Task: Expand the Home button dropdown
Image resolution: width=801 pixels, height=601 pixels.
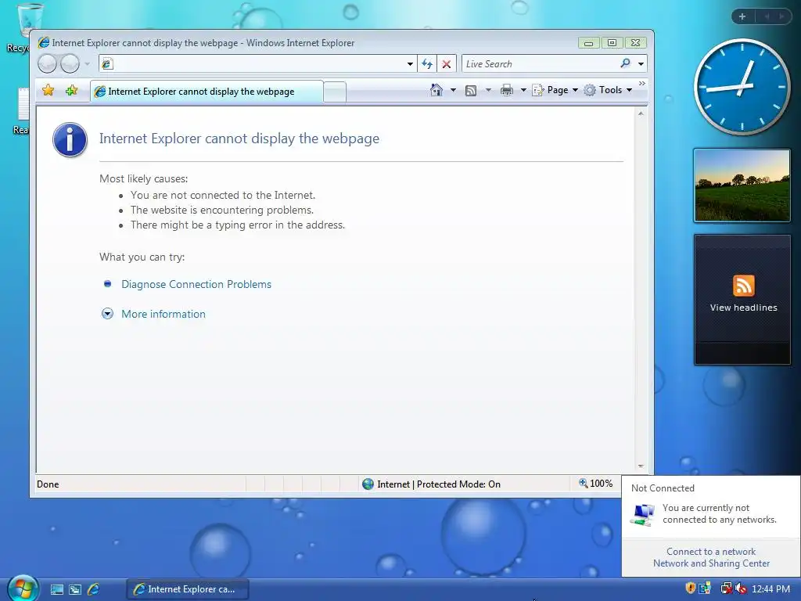Action: pos(453,90)
